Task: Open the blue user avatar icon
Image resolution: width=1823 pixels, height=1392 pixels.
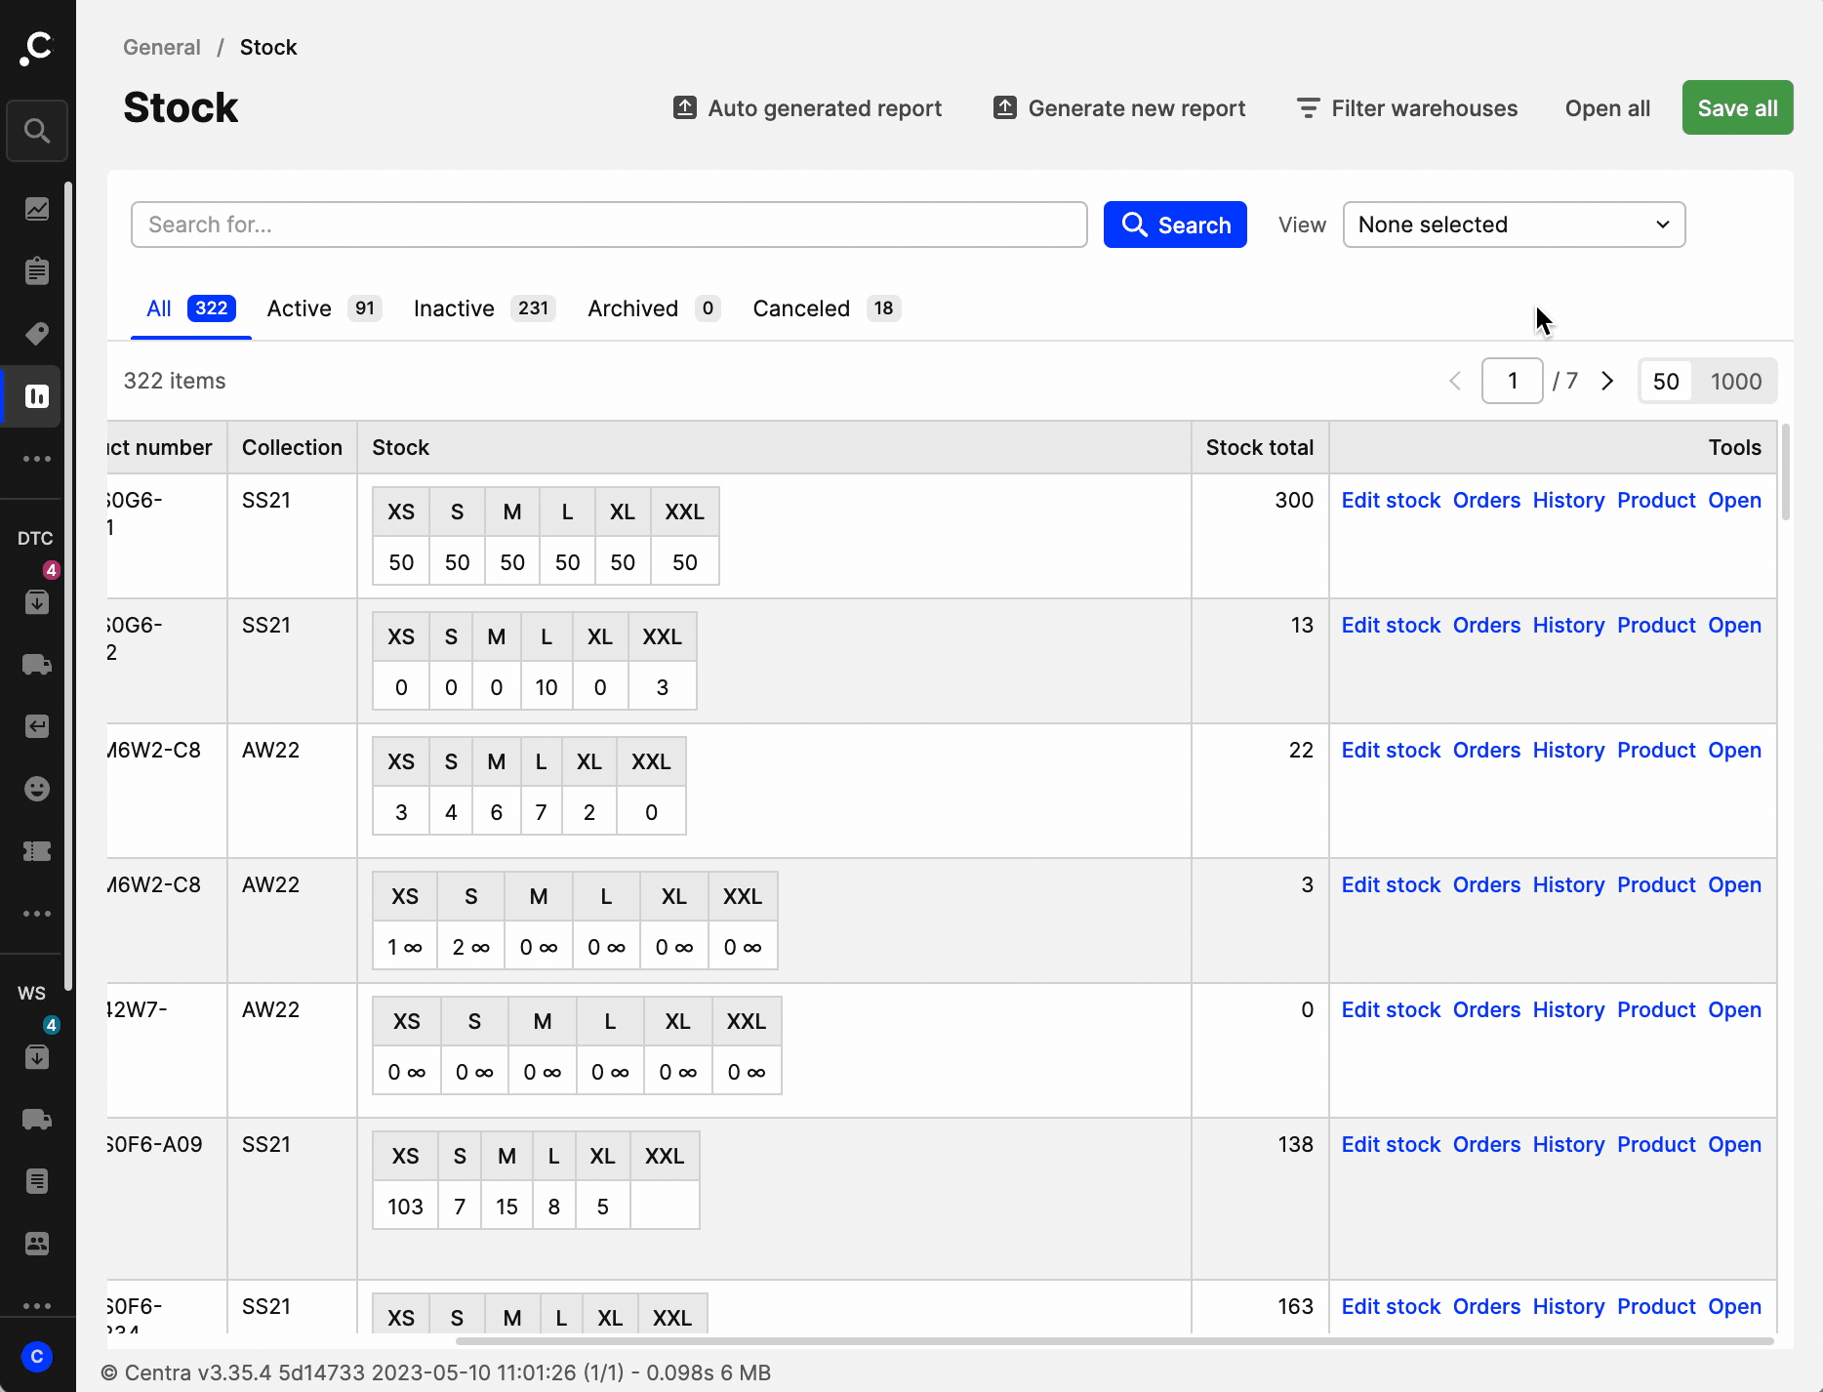Action: (37, 1357)
